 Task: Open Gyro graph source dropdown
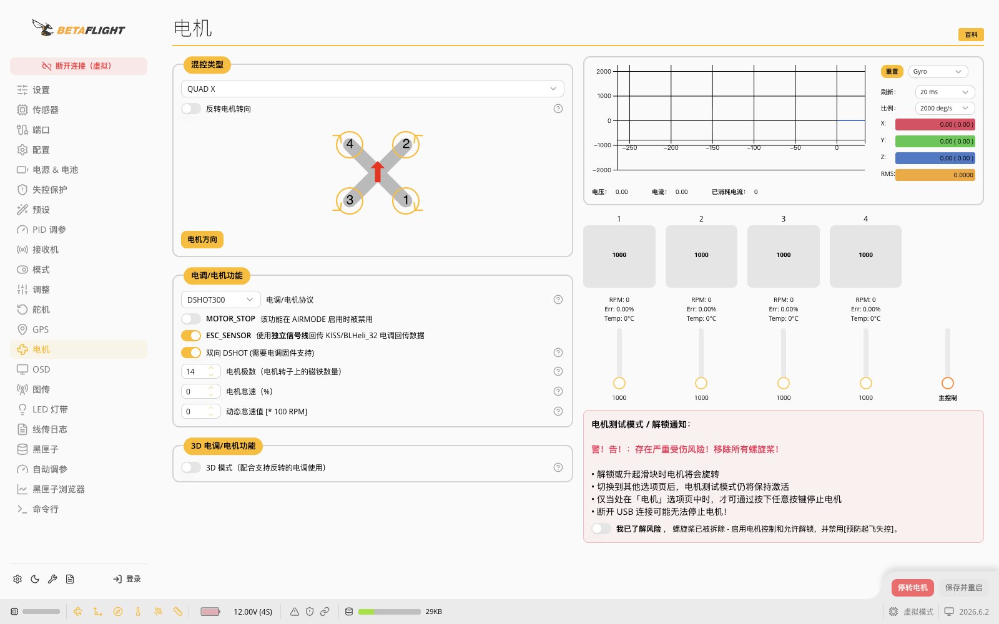pos(938,71)
